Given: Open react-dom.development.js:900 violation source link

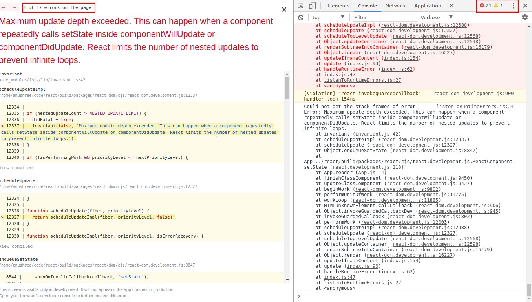Looking at the screenshot, I should tap(473, 94).
